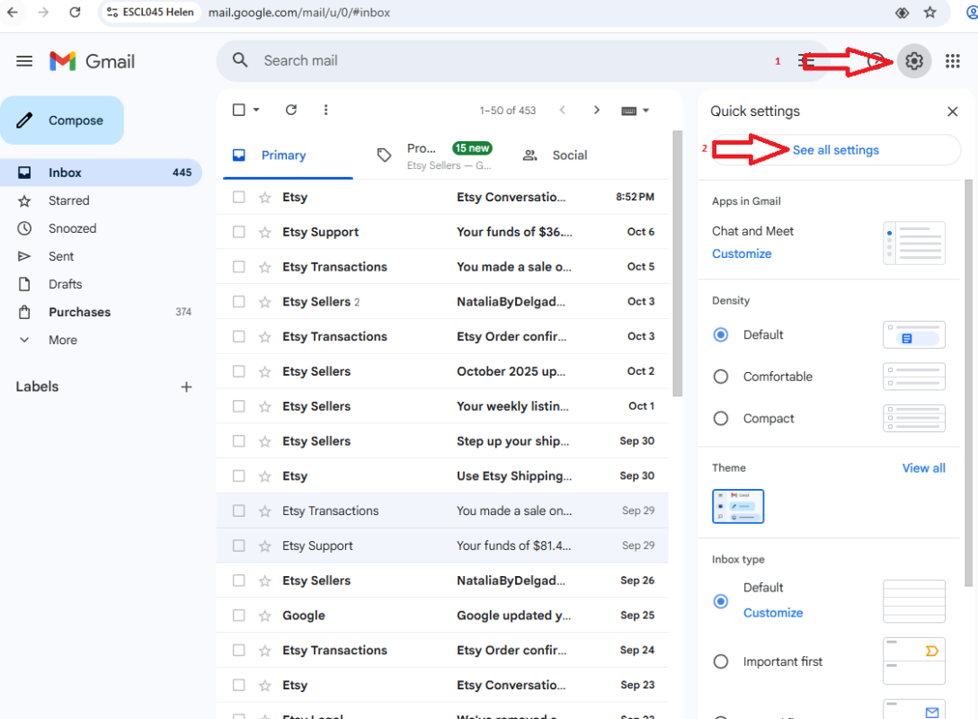Open the select-all checkbox dropdown arrow

(256, 110)
